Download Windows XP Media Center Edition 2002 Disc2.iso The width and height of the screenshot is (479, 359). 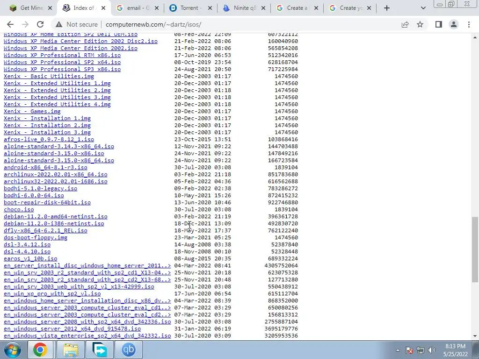80,41
